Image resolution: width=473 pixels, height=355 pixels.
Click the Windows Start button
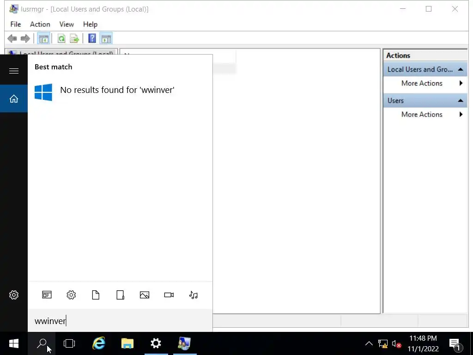coord(14,343)
